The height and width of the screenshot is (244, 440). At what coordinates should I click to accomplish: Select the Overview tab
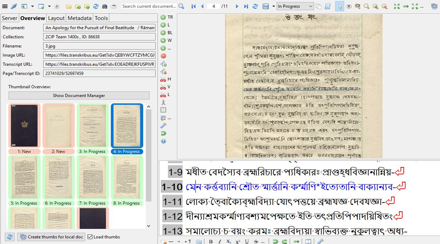32,18
